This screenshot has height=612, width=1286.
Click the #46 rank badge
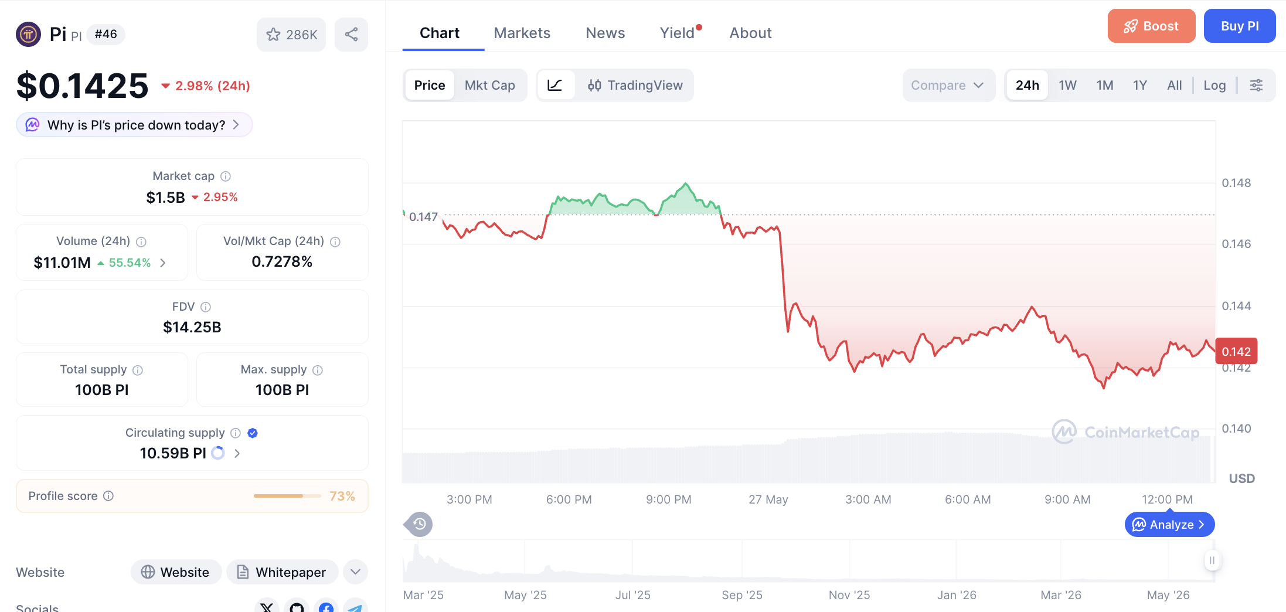pyautogui.click(x=106, y=34)
